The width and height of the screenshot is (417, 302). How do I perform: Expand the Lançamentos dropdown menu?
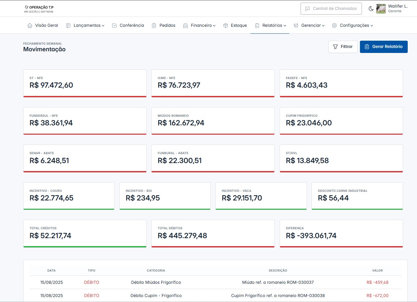pyautogui.click(x=103, y=25)
